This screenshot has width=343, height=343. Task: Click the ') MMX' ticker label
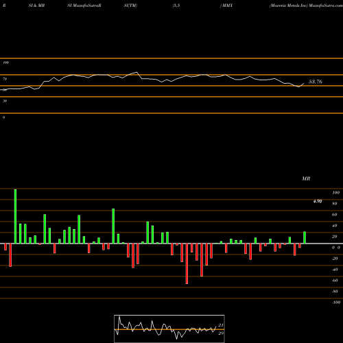226,5
